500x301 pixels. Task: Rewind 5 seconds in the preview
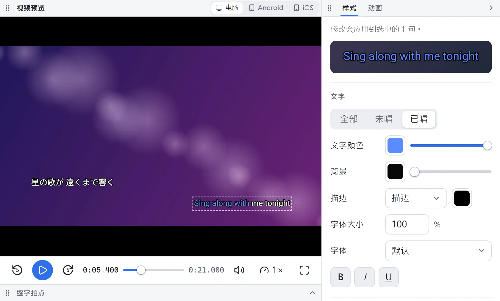pos(17,270)
